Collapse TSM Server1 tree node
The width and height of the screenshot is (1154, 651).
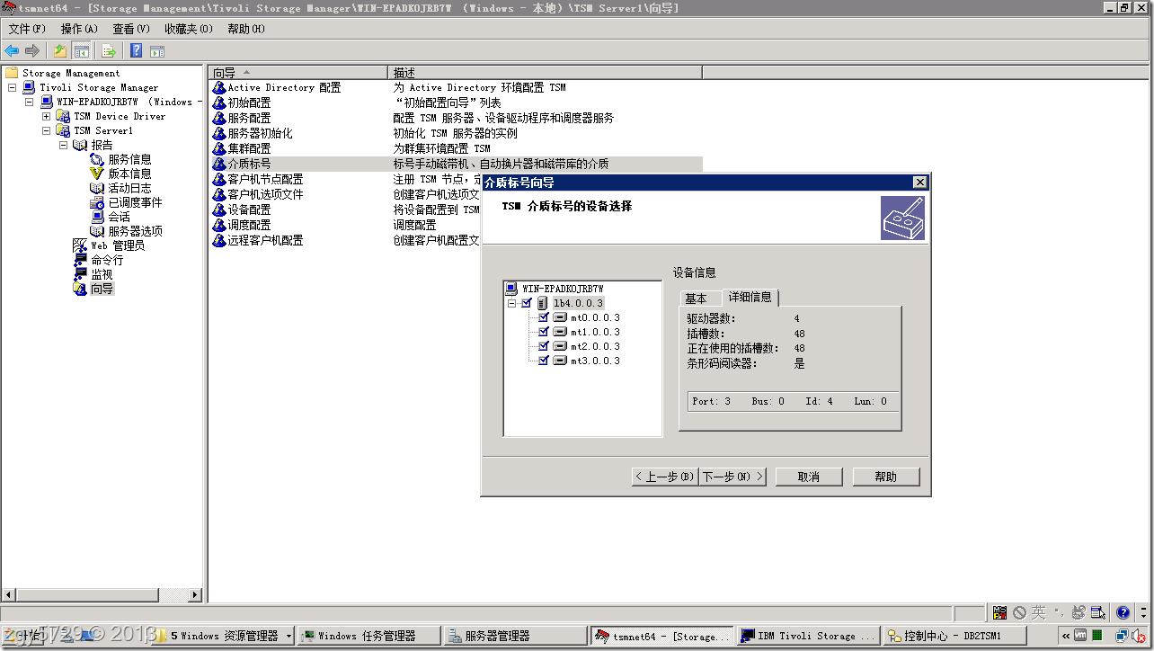pyautogui.click(x=46, y=130)
